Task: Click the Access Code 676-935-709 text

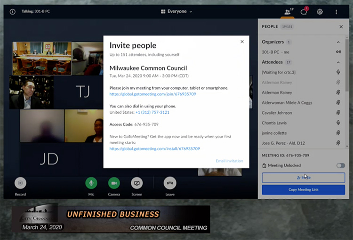Action: tap(134, 124)
